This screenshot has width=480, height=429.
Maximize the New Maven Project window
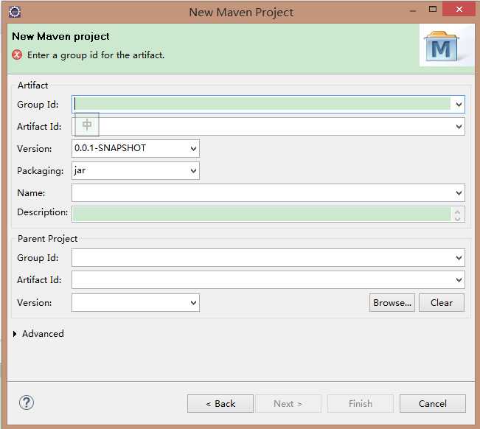(433, 9)
